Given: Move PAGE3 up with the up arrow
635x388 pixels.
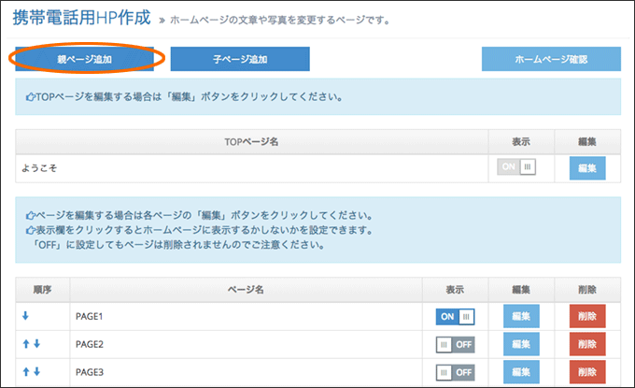Looking at the screenshot, I should tap(26, 371).
